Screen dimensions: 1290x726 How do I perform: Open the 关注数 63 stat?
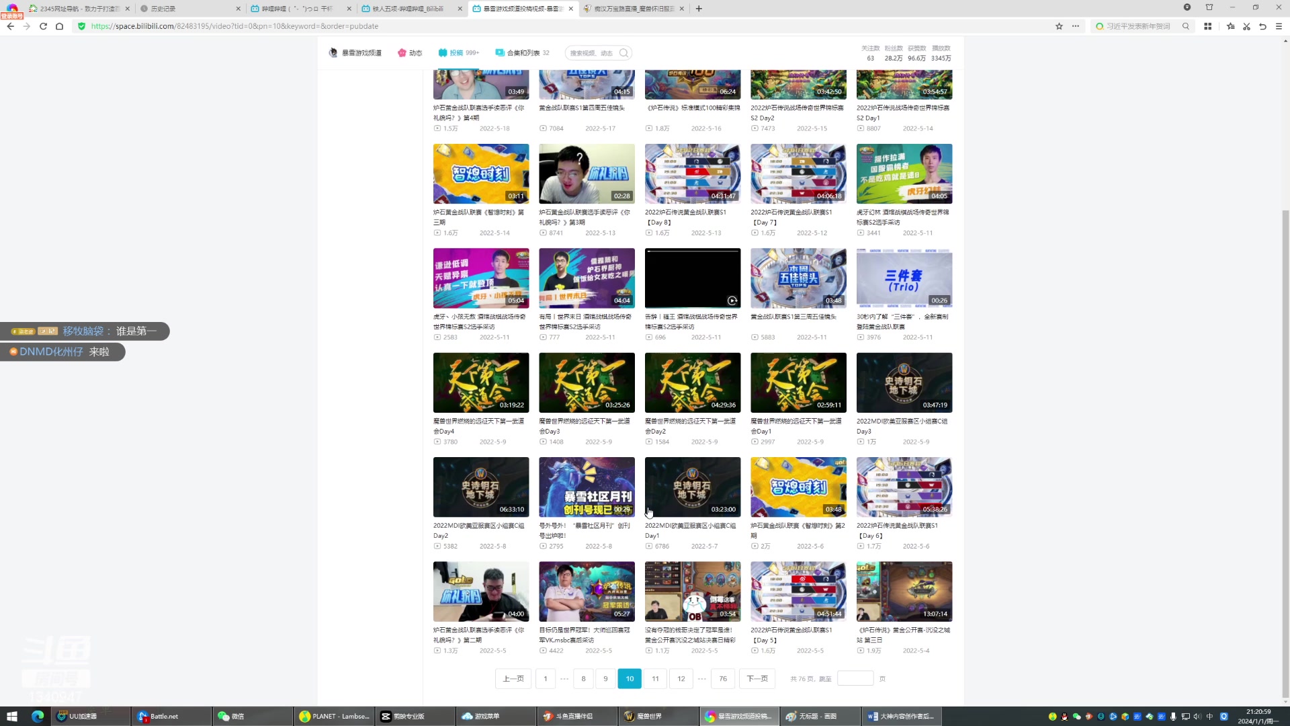[x=871, y=53]
